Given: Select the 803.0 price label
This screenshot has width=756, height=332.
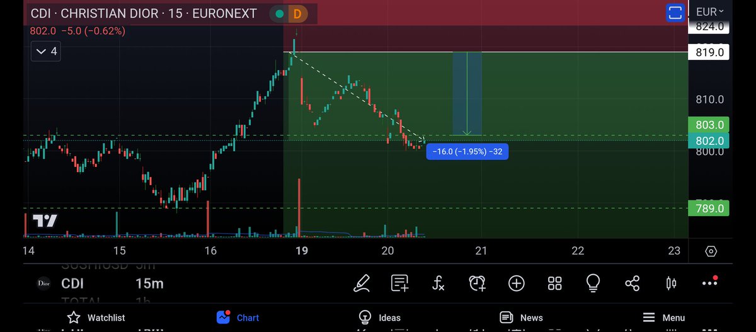Looking at the screenshot, I should (x=708, y=125).
